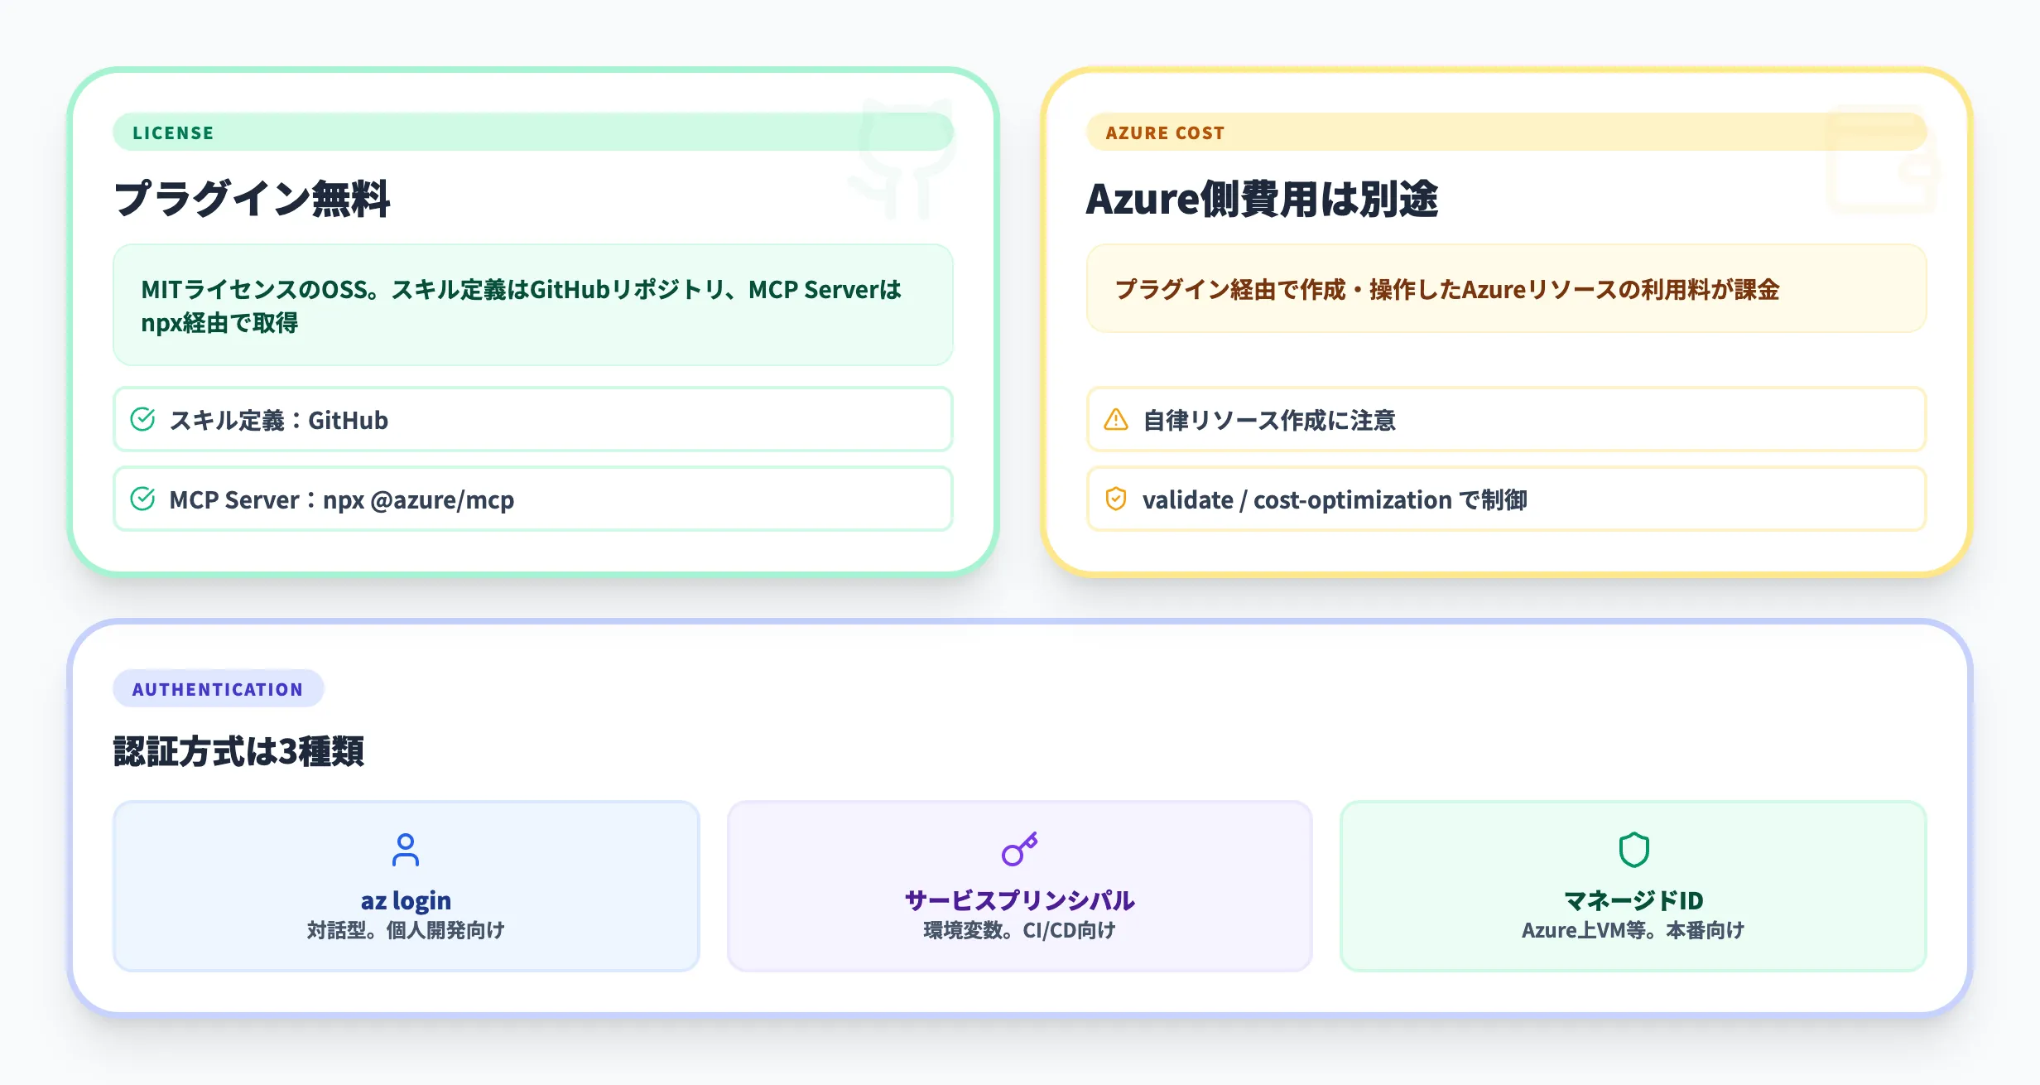
Task: Open the AUTHENTICATION badge
Action: point(218,687)
